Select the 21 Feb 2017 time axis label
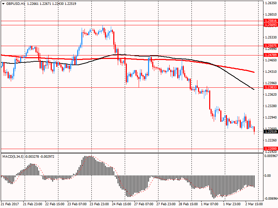The width and height of the screenshot is (278, 208). (9, 204)
